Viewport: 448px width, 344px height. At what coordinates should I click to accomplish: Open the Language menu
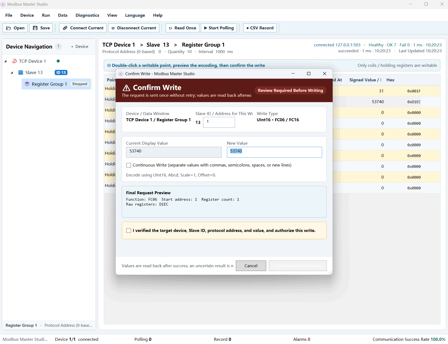[135, 15]
